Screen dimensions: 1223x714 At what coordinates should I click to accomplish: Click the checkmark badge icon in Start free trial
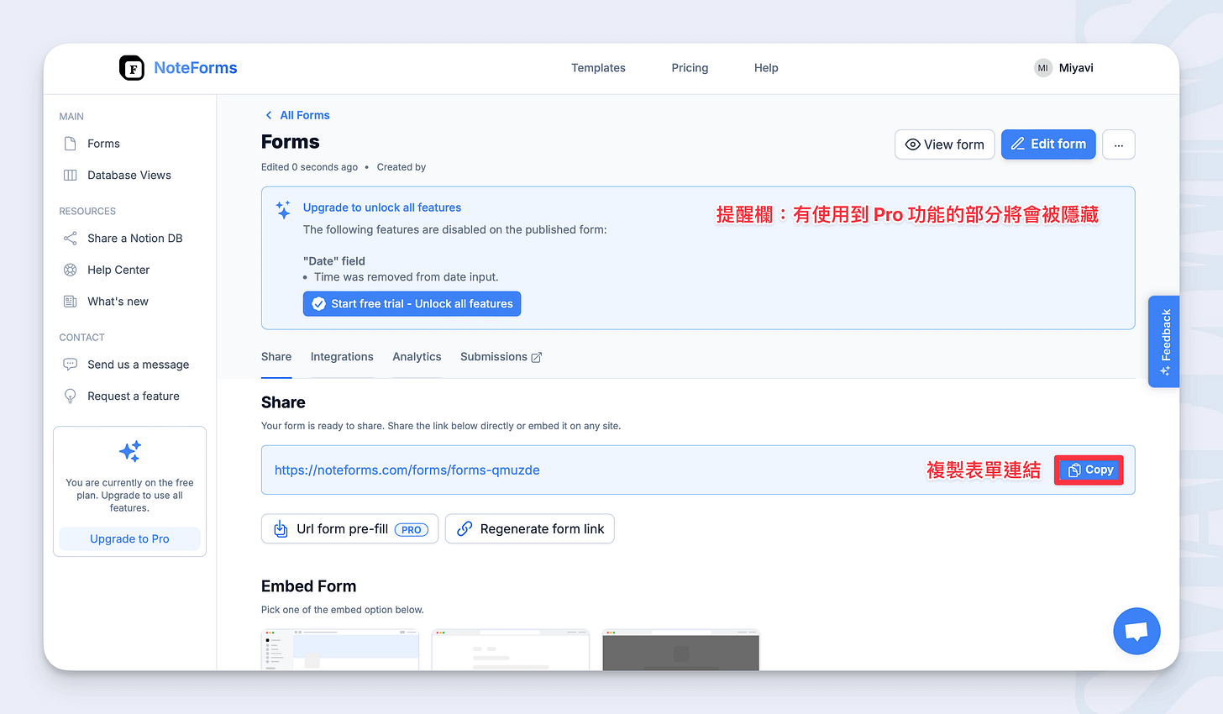319,304
